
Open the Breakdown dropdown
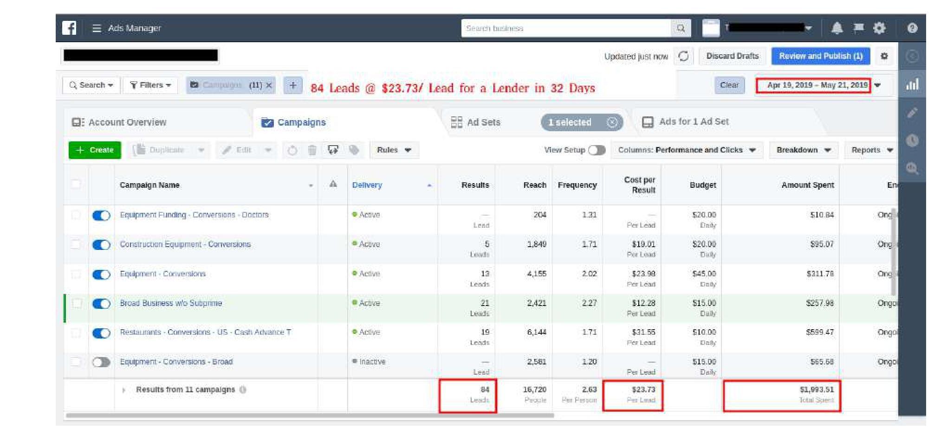coord(804,150)
